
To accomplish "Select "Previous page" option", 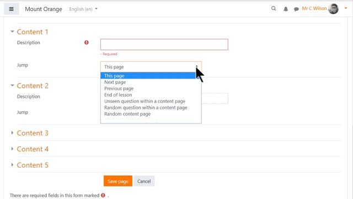I will coord(151,88).
